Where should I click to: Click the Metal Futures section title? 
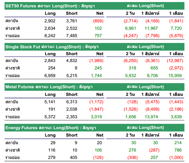pyautogui.click(x=49, y=87)
